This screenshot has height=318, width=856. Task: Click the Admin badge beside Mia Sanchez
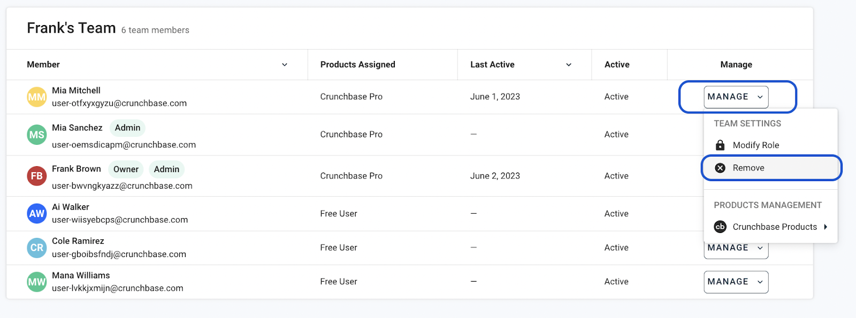(x=127, y=128)
